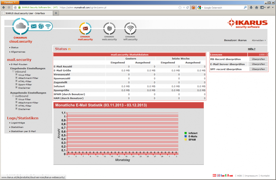The height and width of the screenshot is (180, 276).
Task: Collapse the inbound settings tree
Action: point(13,71)
